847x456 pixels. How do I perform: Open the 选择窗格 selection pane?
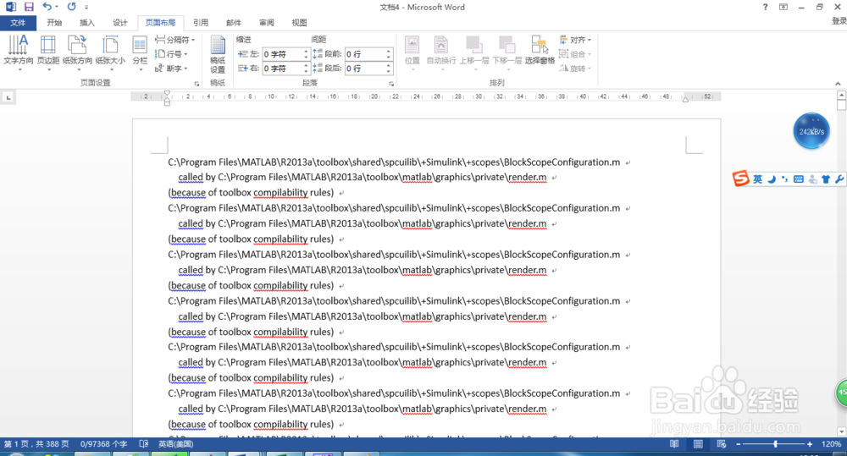tap(540, 50)
